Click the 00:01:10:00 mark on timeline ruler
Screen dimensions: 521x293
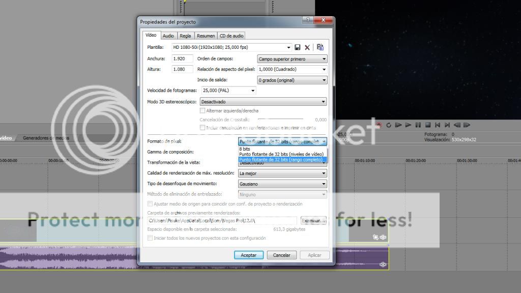[364, 160]
